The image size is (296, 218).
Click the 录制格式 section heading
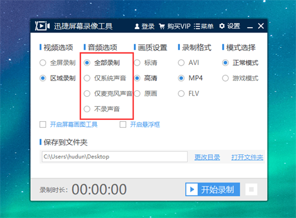(197, 47)
